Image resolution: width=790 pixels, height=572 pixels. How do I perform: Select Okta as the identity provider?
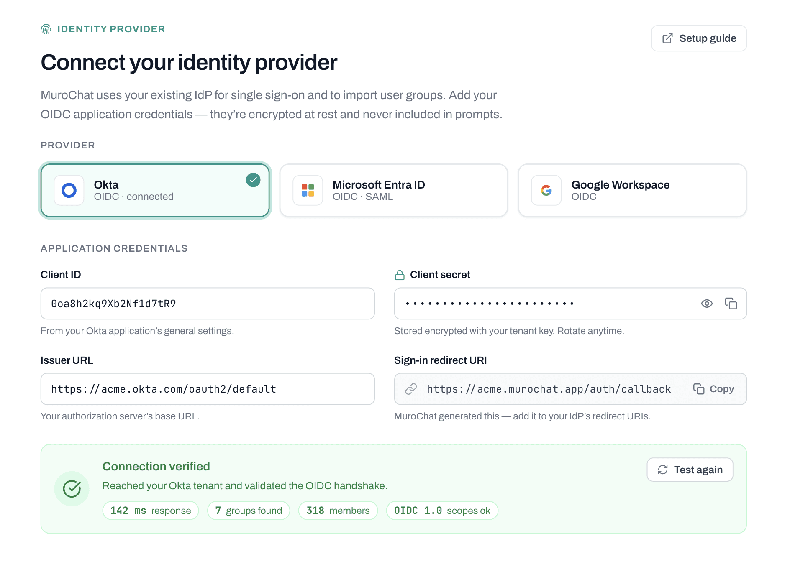pyautogui.click(x=155, y=190)
